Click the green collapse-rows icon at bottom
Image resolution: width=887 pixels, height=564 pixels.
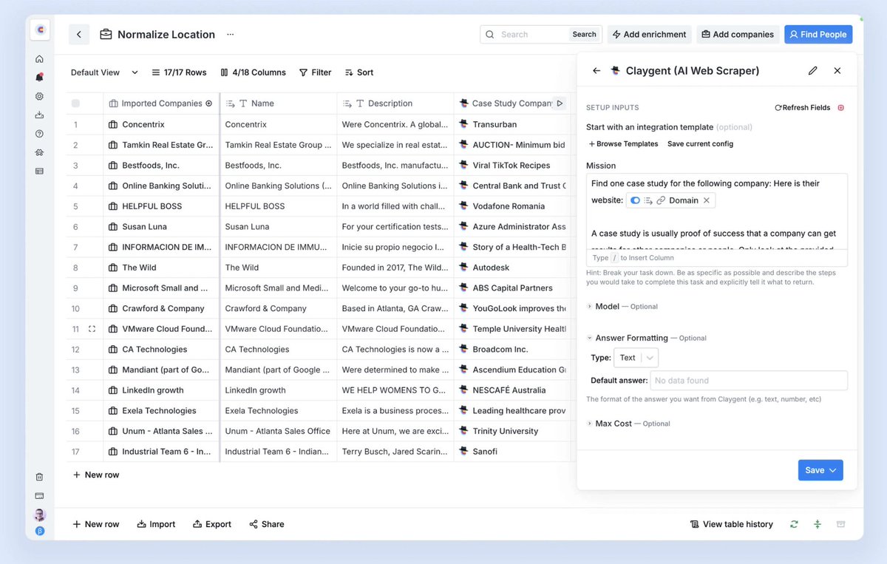[x=818, y=524]
